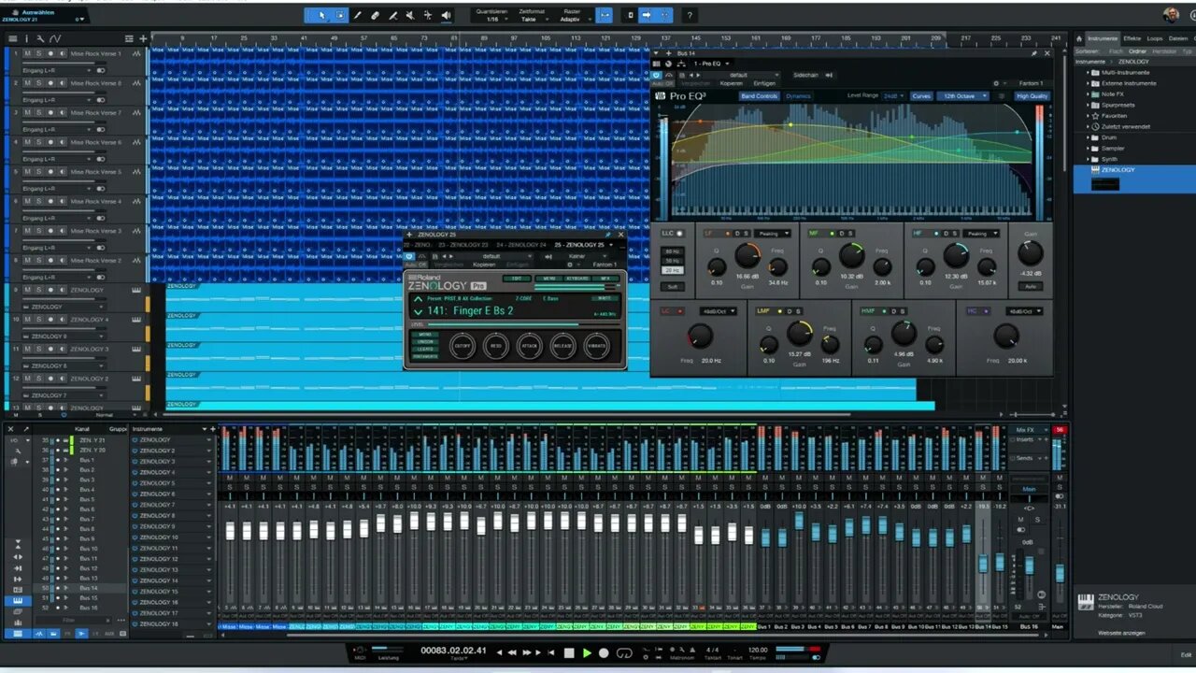Select the Eraser tool
The width and height of the screenshot is (1196, 673).
click(376, 15)
